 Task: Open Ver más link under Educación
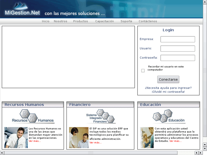coord(175,141)
